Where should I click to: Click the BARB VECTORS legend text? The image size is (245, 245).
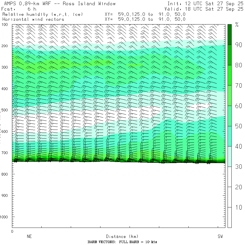tap(122, 242)
